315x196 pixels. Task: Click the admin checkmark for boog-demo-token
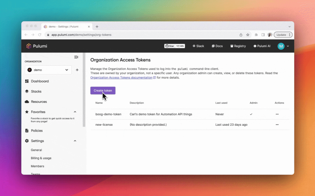251,114
